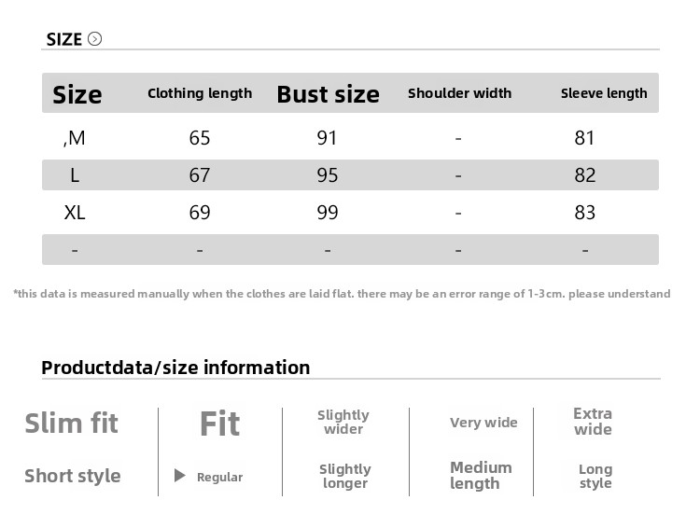This screenshot has height=528, width=700.
Task: Select the Regular length option
Action: [219, 477]
